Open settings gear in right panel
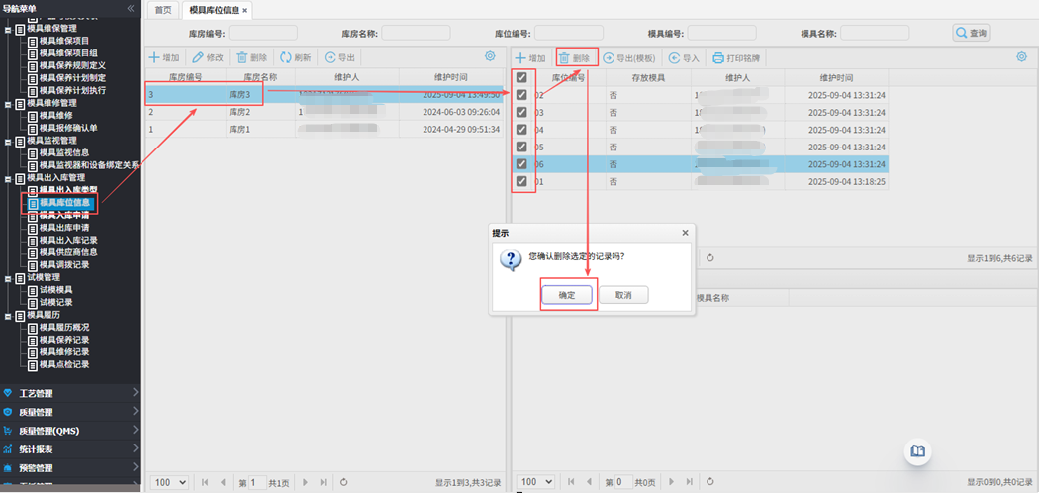Viewport: 1039px width, 493px height. coord(1021,57)
